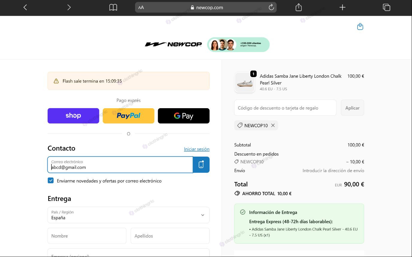Image resolution: width=412 pixels, height=257 pixels.
Task: Open the Safari bookmarks book icon
Action: [x=113, y=7]
